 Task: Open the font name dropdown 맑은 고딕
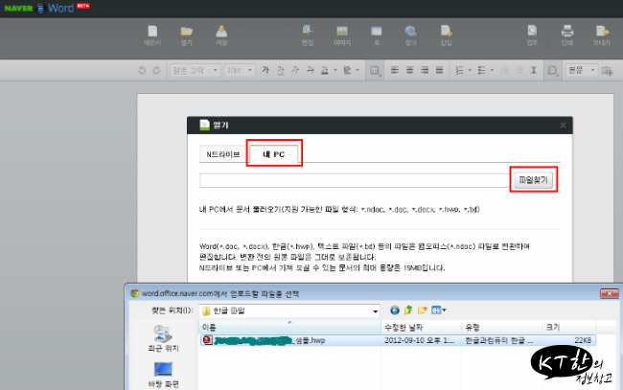pyautogui.click(x=195, y=70)
